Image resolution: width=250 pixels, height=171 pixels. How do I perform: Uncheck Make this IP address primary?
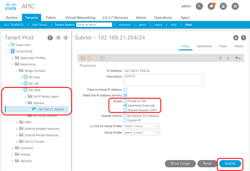click(x=126, y=95)
